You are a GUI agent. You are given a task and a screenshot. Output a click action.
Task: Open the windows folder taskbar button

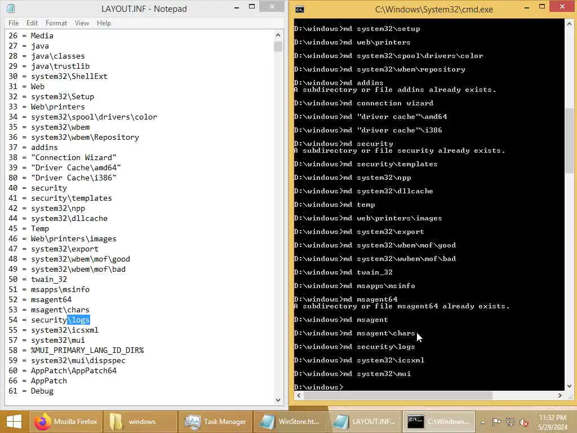click(x=140, y=422)
